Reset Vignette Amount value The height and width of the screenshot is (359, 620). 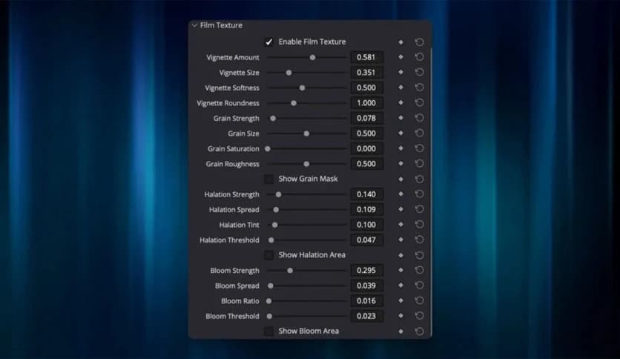420,57
